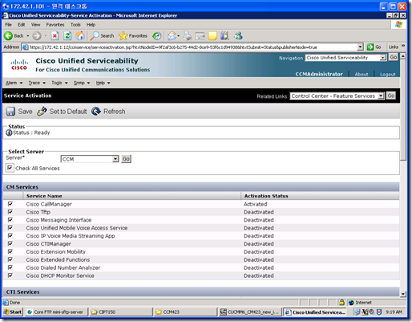Toggle Cisco IP Voice Media Streaming checkbox
This screenshot has height=322, width=412.
click(10, 235)
